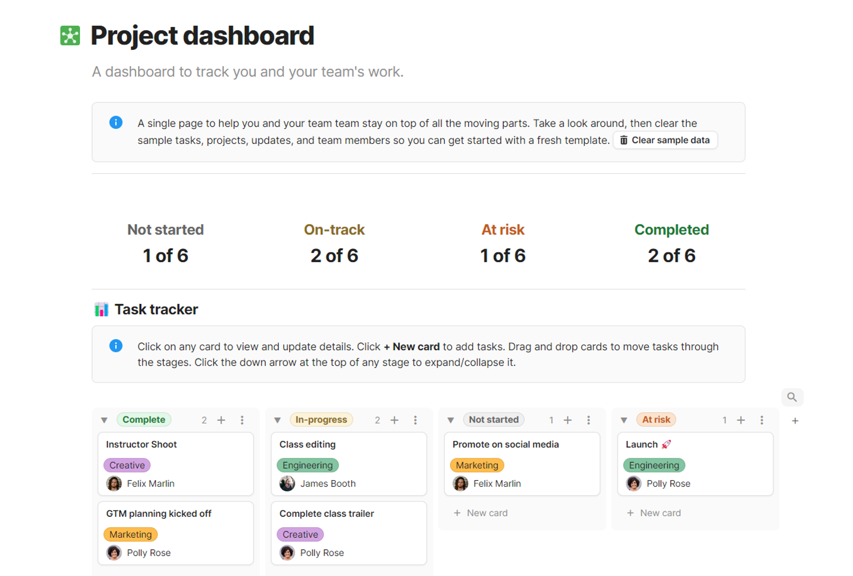Viewport: 853px width, 576px height.
Task: Collapse the Complete column with arrow
Action: 104,420
